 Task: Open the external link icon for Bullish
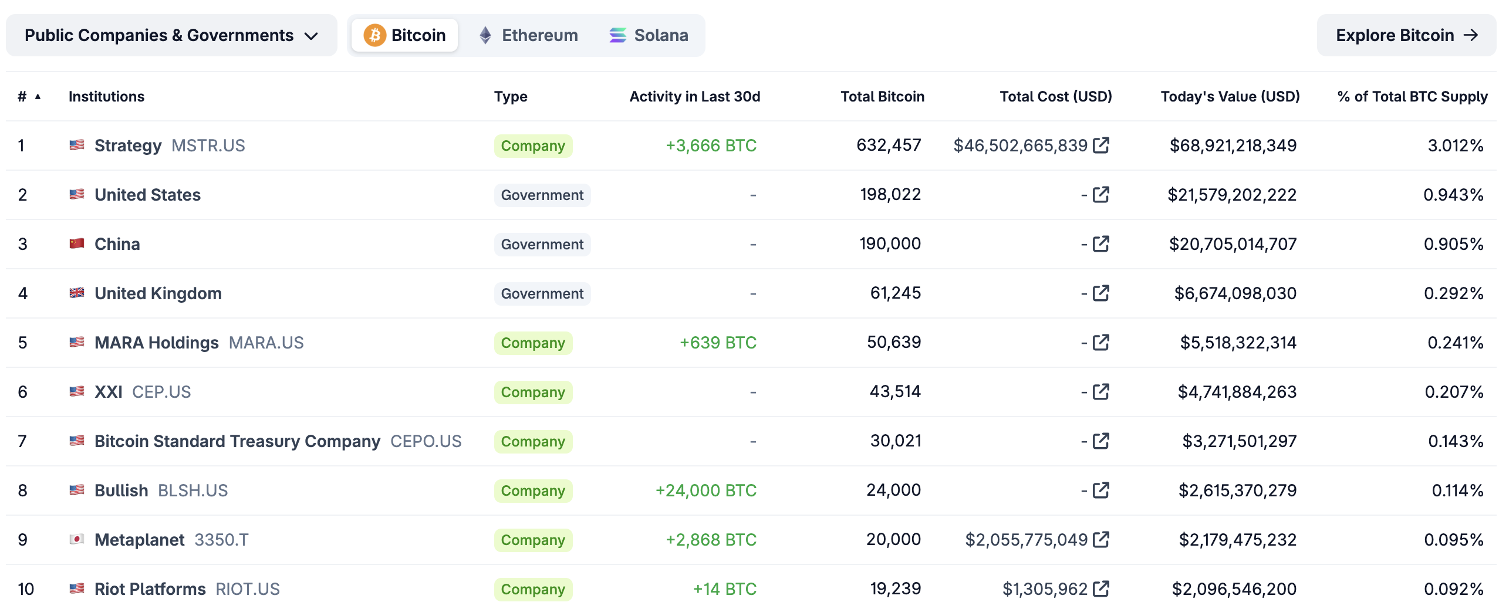pyautogui.click(x=1101, y=490)
